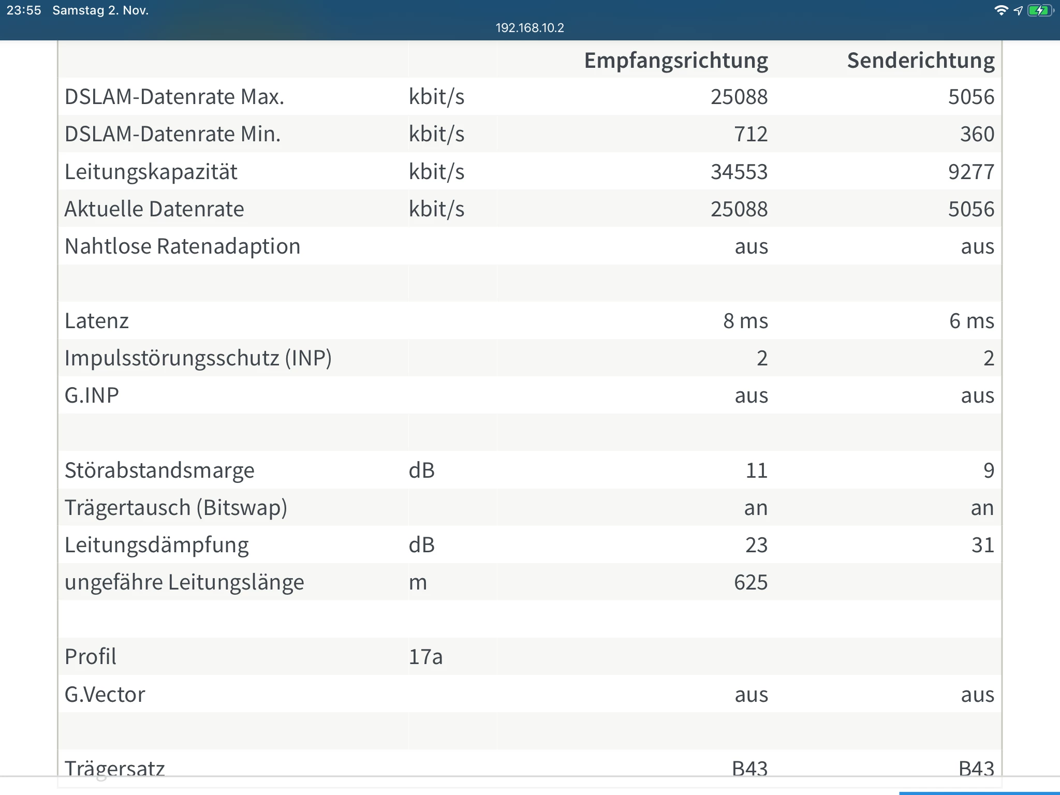The height and width of the screenshot is (795, 1060).
Task: Click the Störabstandsmarge row label
Action: [x=159, y=470]
